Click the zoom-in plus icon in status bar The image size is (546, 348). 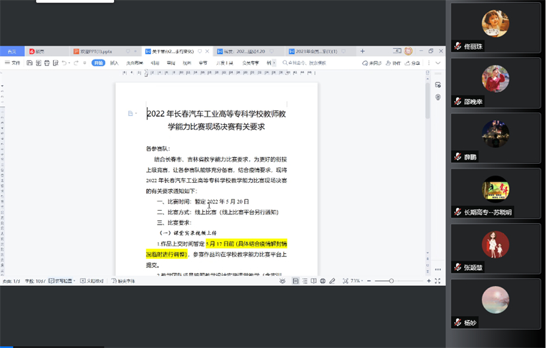tap(429, 280)
